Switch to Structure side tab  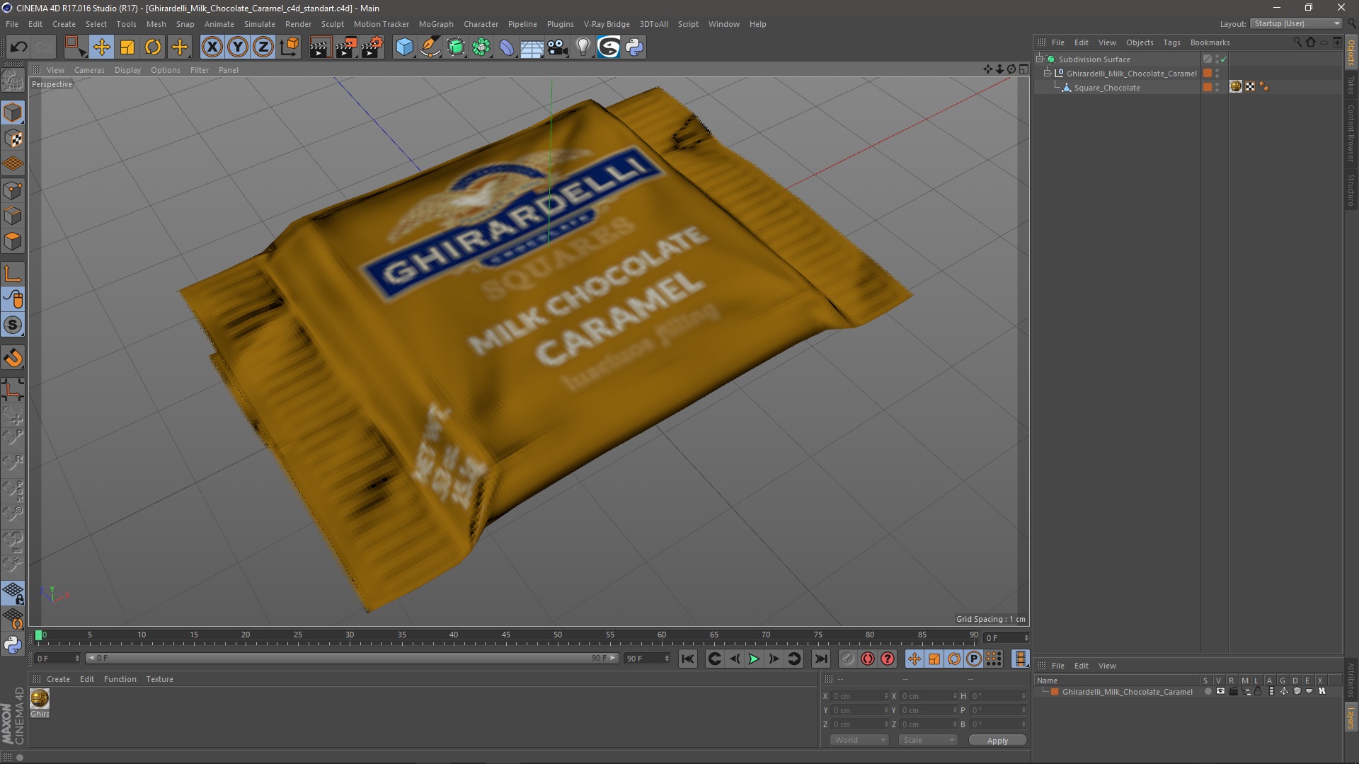pyautogui.click(x=1351, y=190)
